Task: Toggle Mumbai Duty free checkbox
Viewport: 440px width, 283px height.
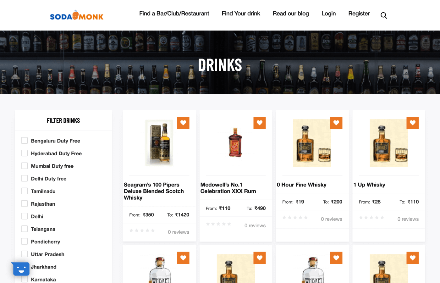Action: pos(25,166)
